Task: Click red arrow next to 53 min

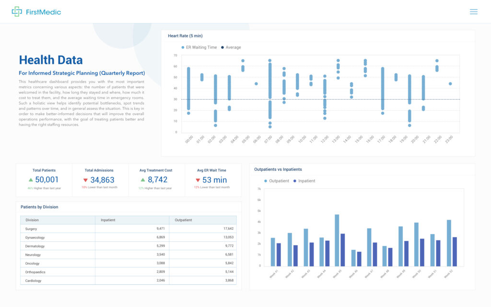Action: (x=198, y=180)
